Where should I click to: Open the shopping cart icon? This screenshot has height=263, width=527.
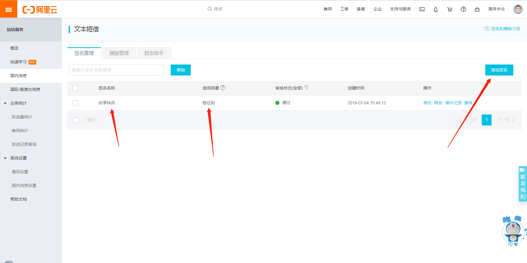click(450, 9)
